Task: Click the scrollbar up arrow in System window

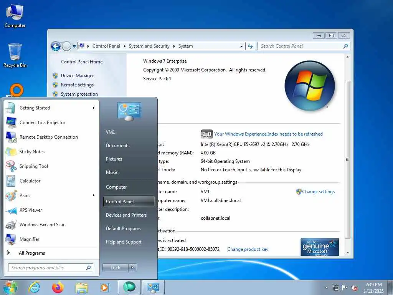Action: tap(347, 57)
